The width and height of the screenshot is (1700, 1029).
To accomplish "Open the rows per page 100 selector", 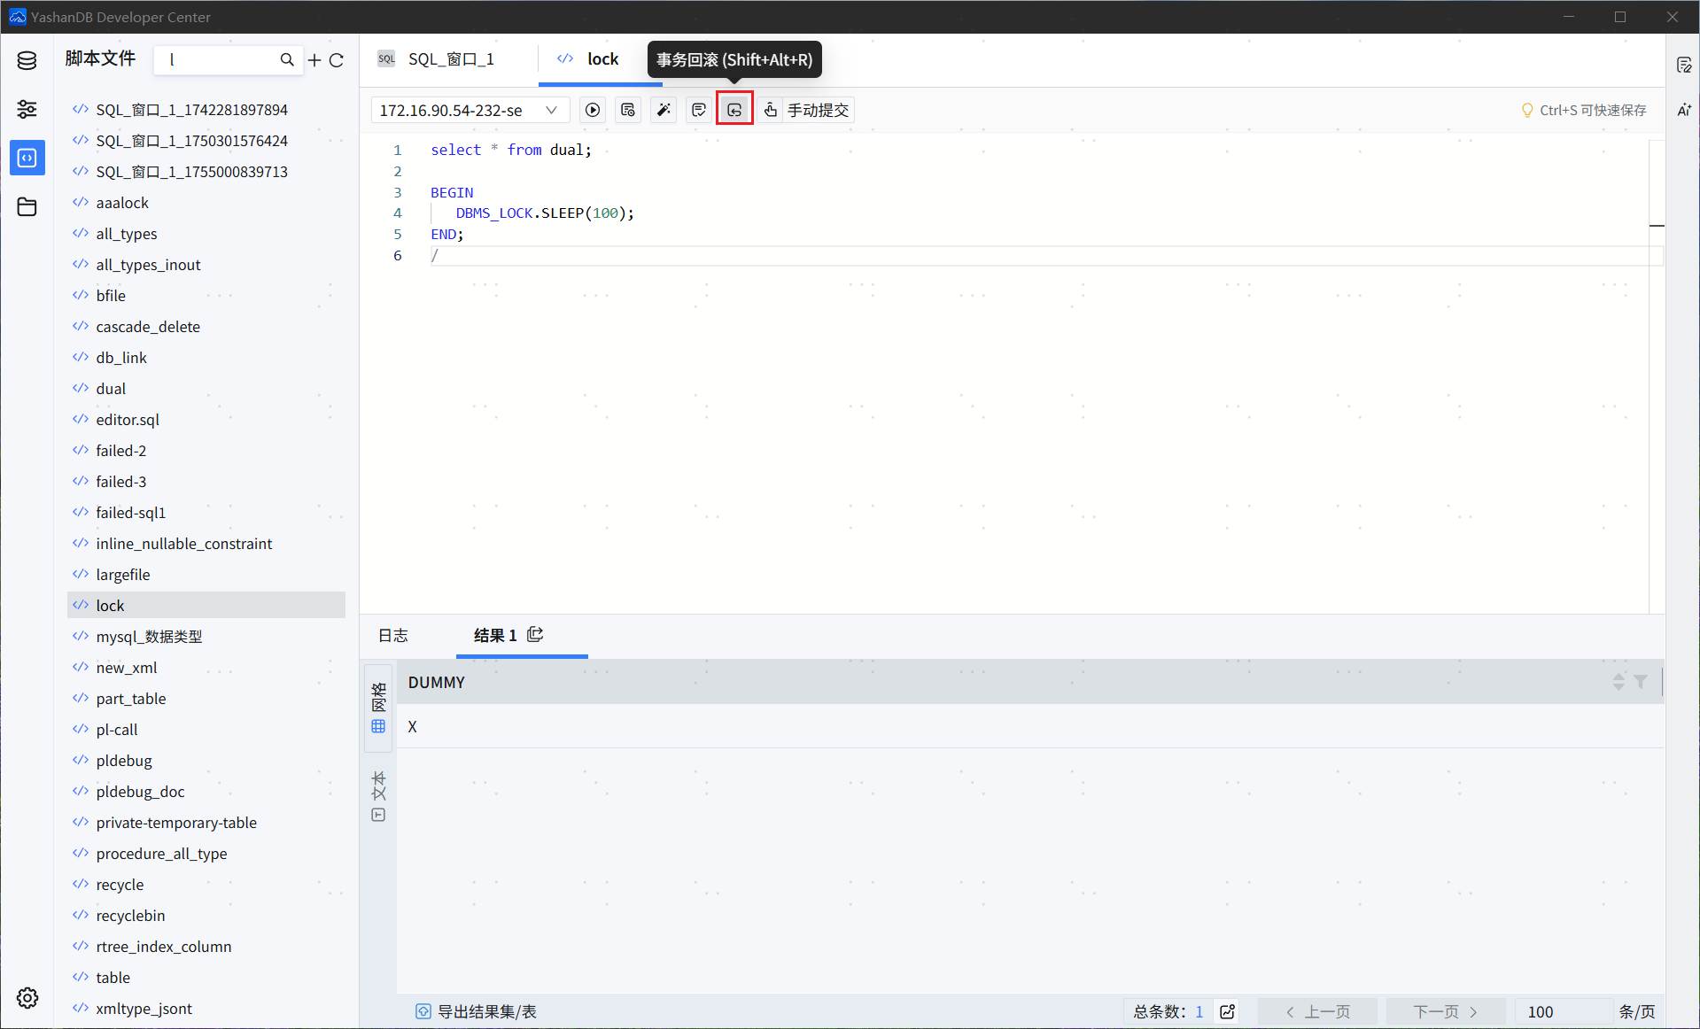I will tap(1561, 1011).
